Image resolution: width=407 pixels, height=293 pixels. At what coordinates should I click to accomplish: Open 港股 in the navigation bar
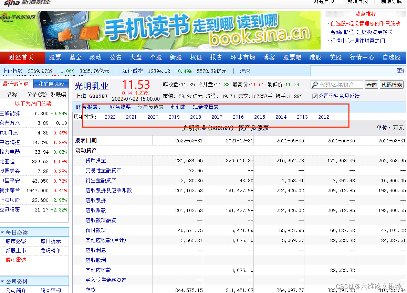[x=315, y=57]
